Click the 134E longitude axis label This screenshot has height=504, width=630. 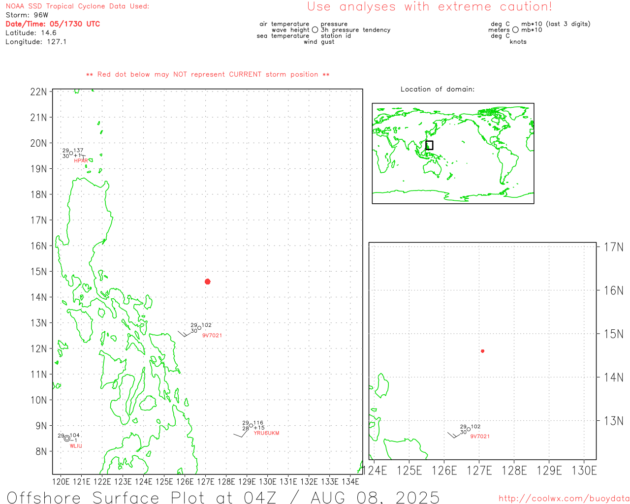pyautogui.click(x=350, y=481)
